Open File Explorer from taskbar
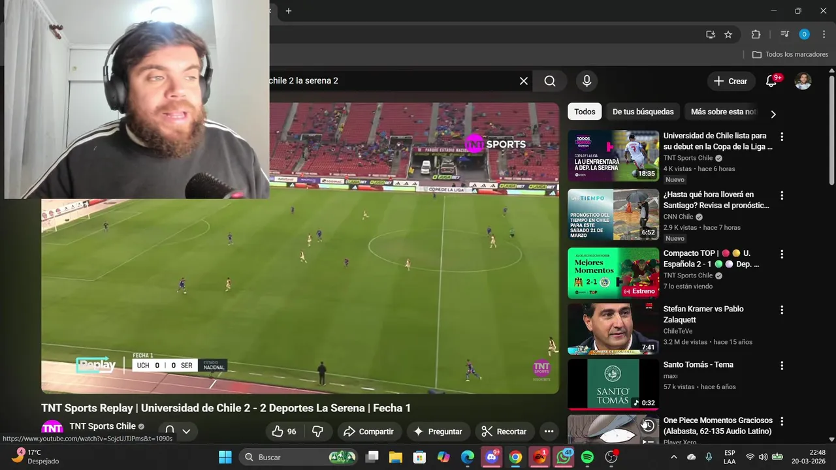Viewport: 836px width, 470px height. (x=396, y=457)
